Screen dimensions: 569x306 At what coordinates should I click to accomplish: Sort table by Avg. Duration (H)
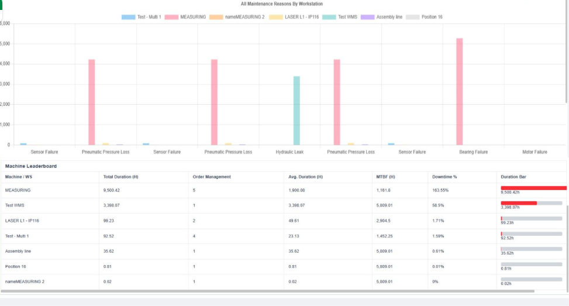pos(306,177)
